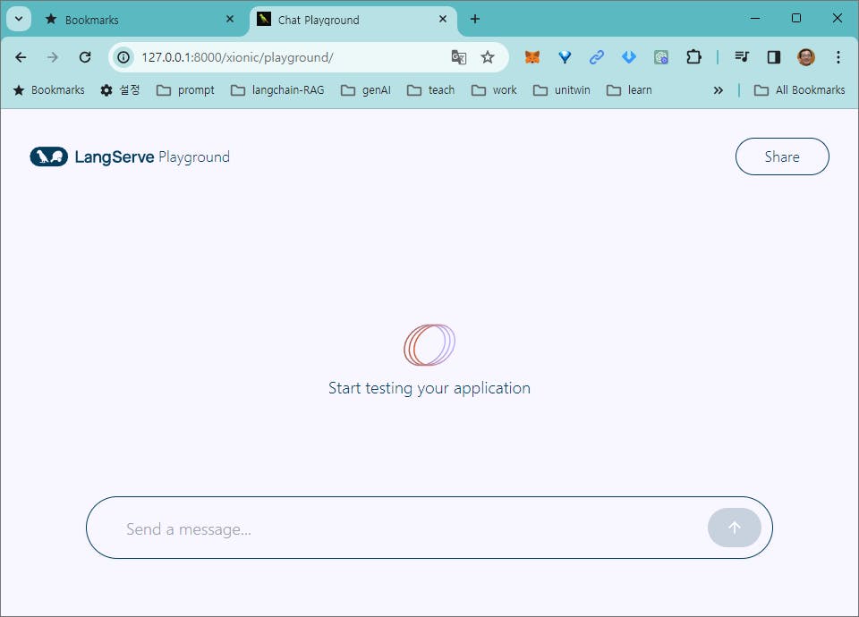The height and width of the screenshot is (617, 859).
Task: Go back with the browser back arrow
Action: tap(21, 57)
